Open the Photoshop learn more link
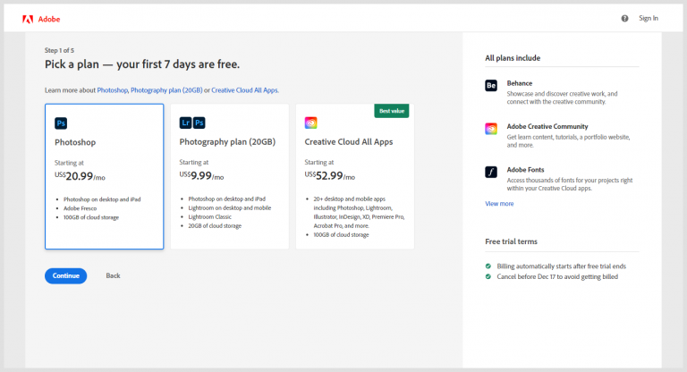This screenshot has width=687, height=372. click(x=112, y=90)
